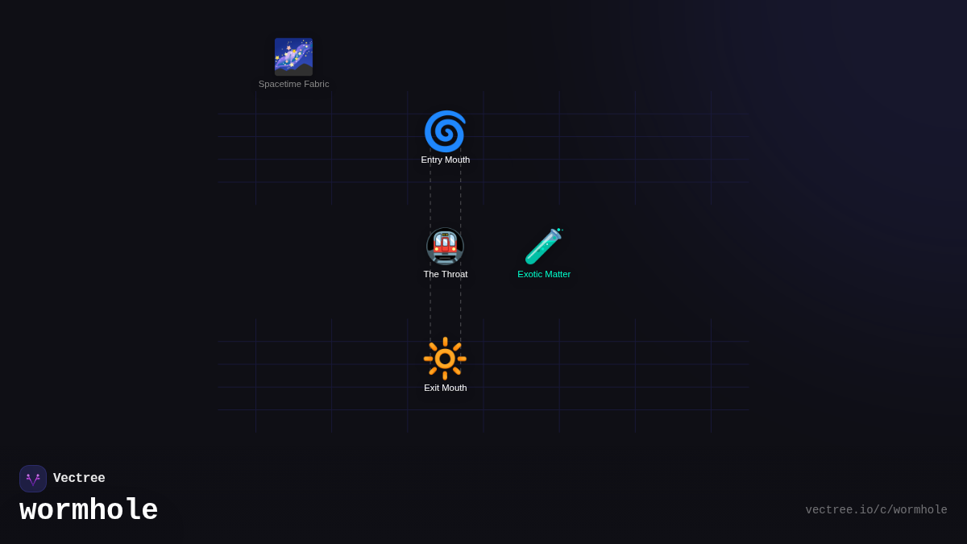Viewport: 967px width, 544px height.
Task: Click right dashed line between Entry Mouth and Throat
Action: tap(461, 197)
